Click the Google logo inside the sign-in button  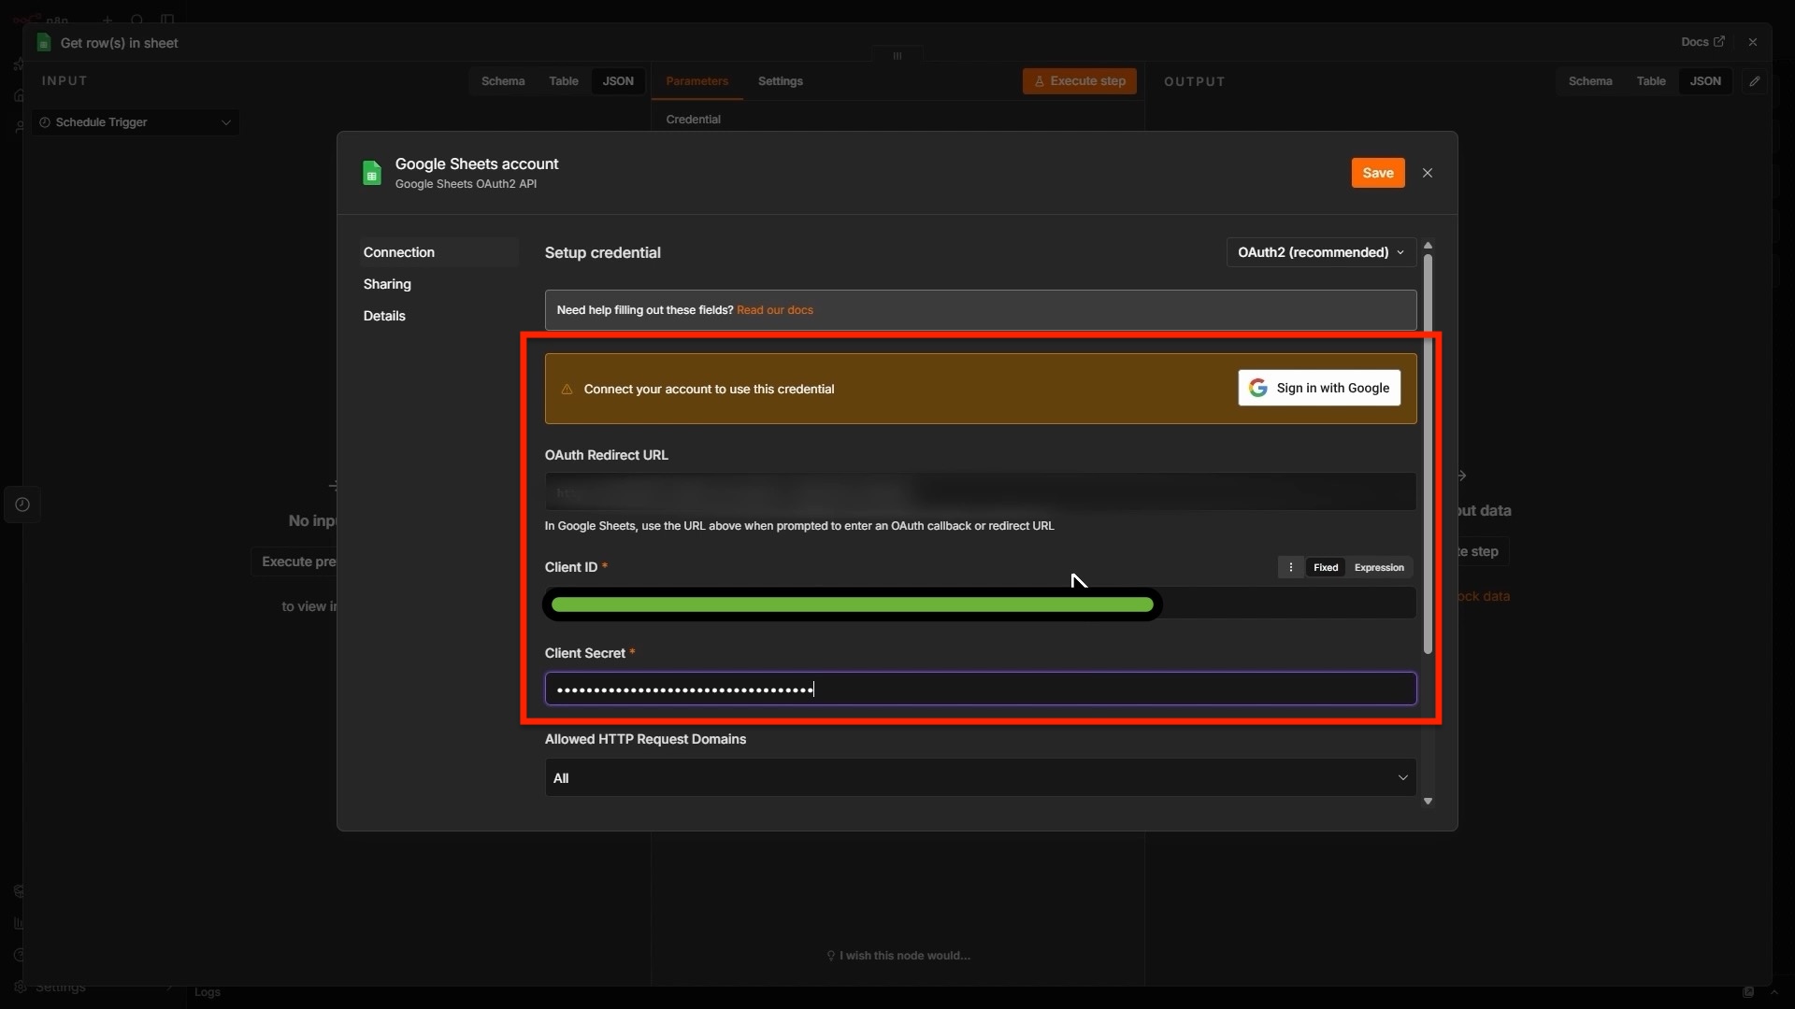[1257, 388]
